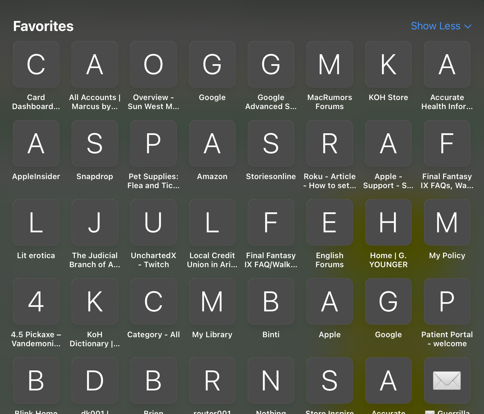The width and height of the screenshot is (484, 414).
Task: Open the English Forums favorite
Action: point(329,222)
